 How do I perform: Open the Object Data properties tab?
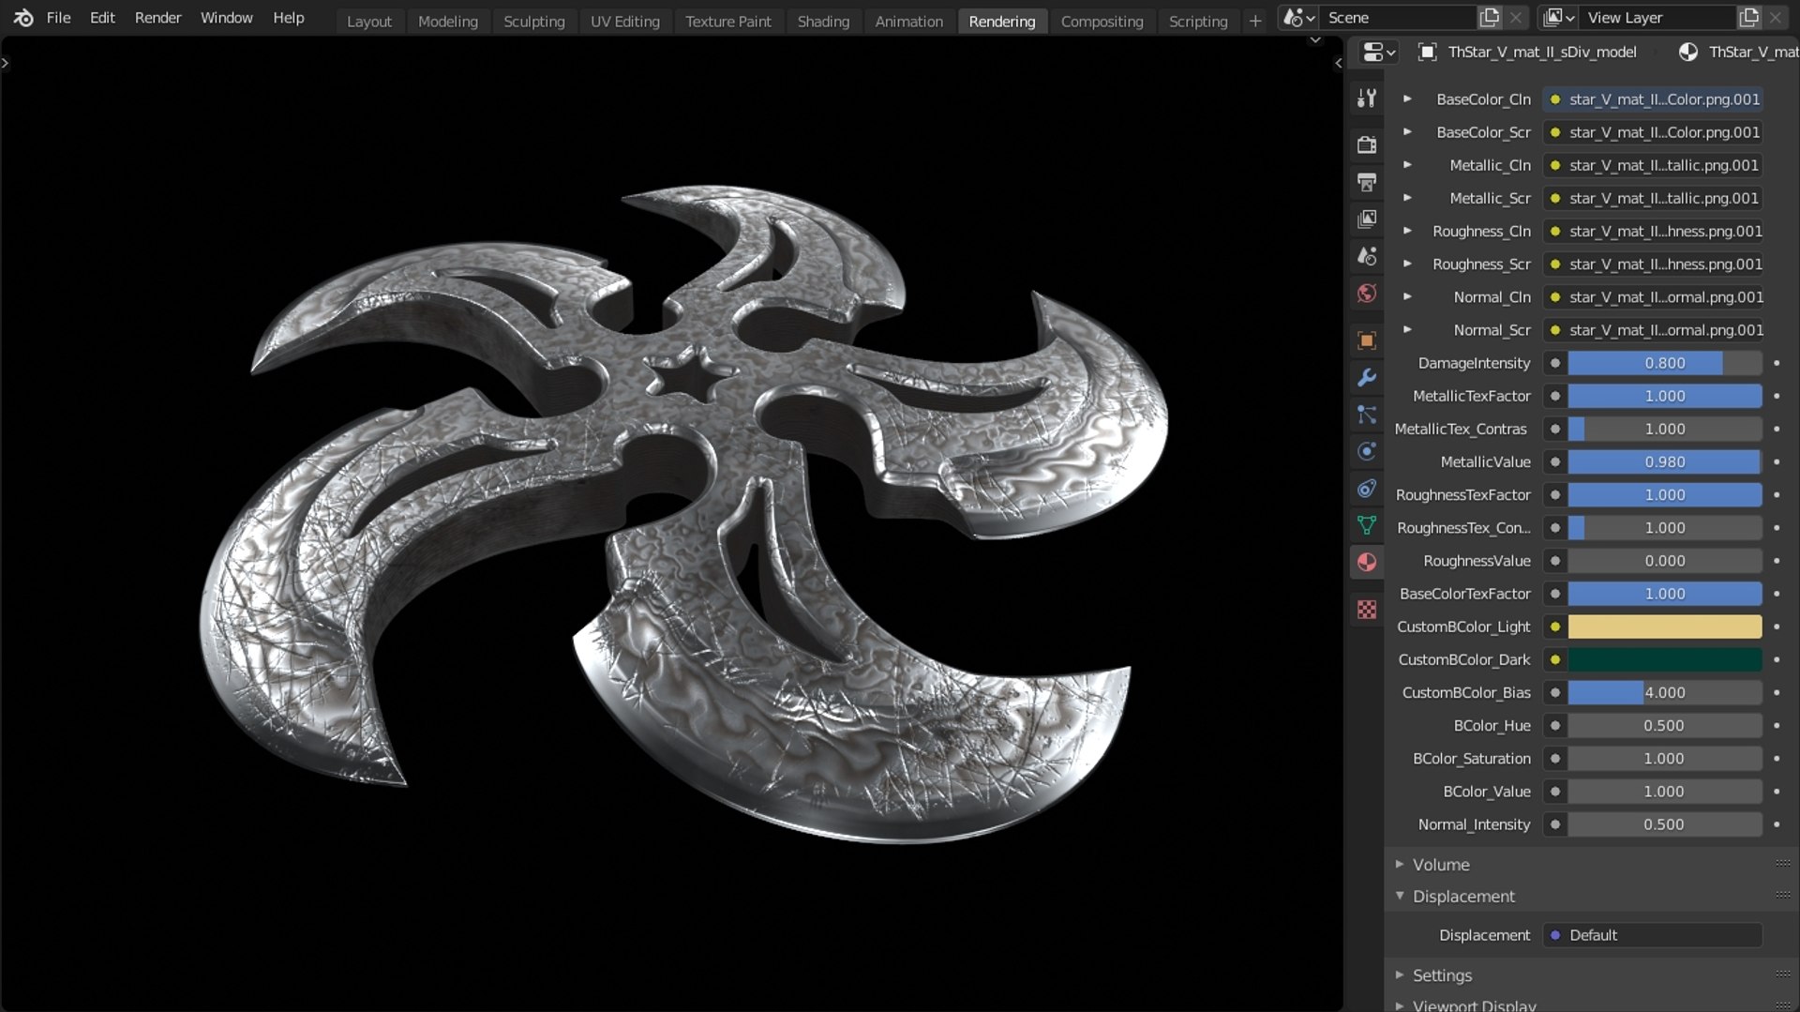[x=1367, y=525]
